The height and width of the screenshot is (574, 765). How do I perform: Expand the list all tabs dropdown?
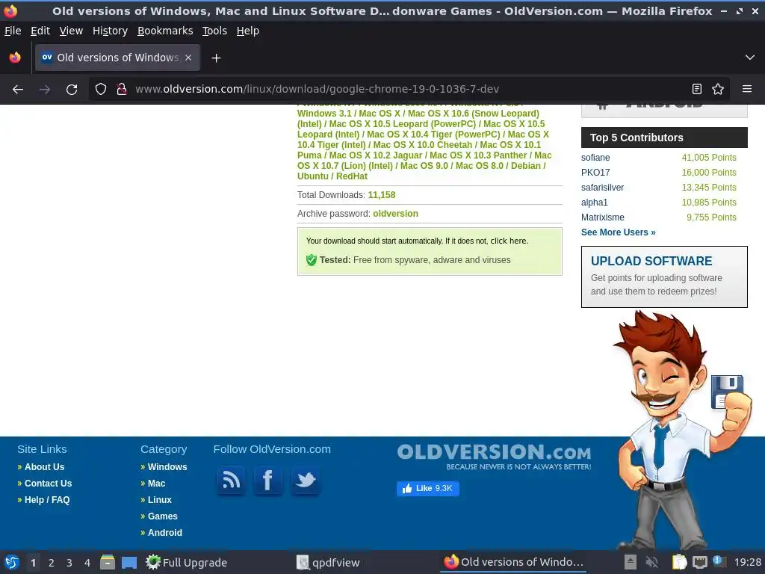coord(750,58)
